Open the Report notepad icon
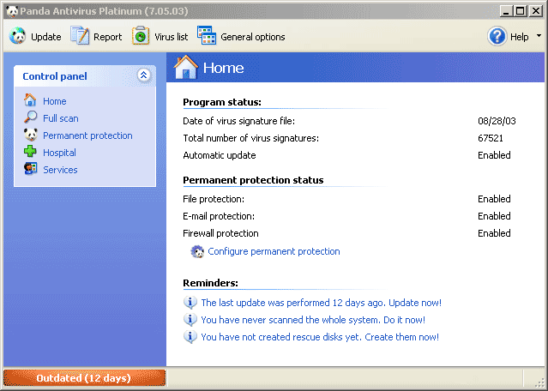This screenshot has width=548, height=391. 80,36
